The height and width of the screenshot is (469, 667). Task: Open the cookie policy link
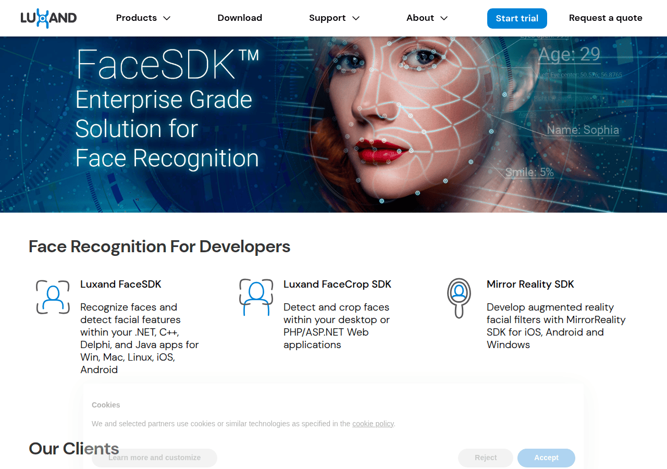point(373,424)
